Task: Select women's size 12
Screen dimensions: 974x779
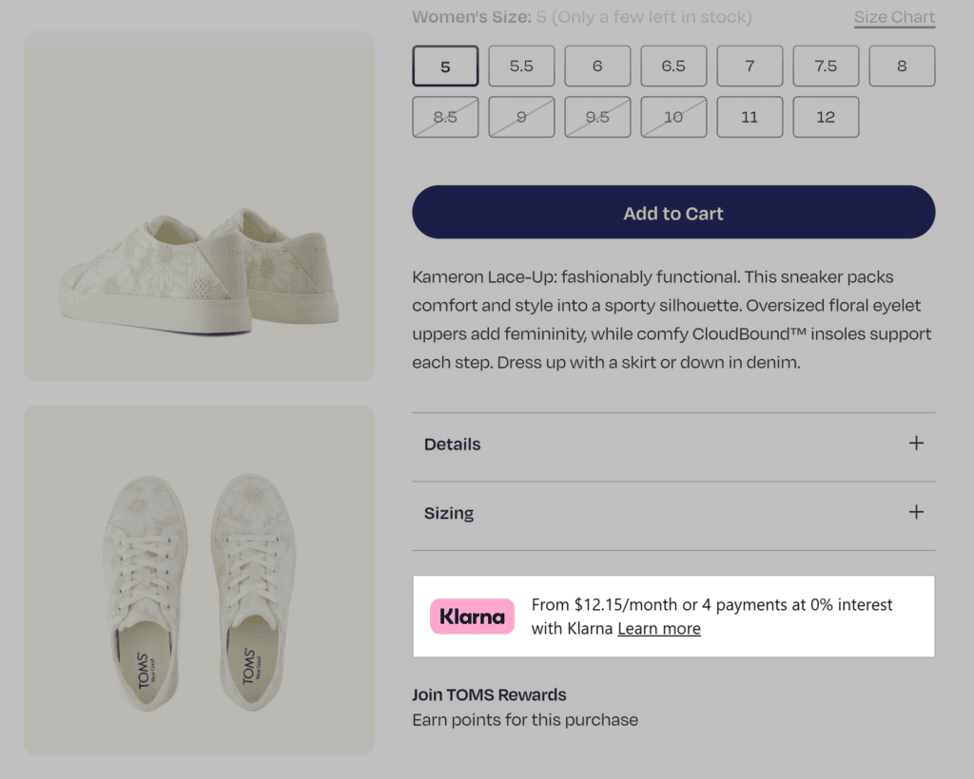Action: [x=826, y=116]
